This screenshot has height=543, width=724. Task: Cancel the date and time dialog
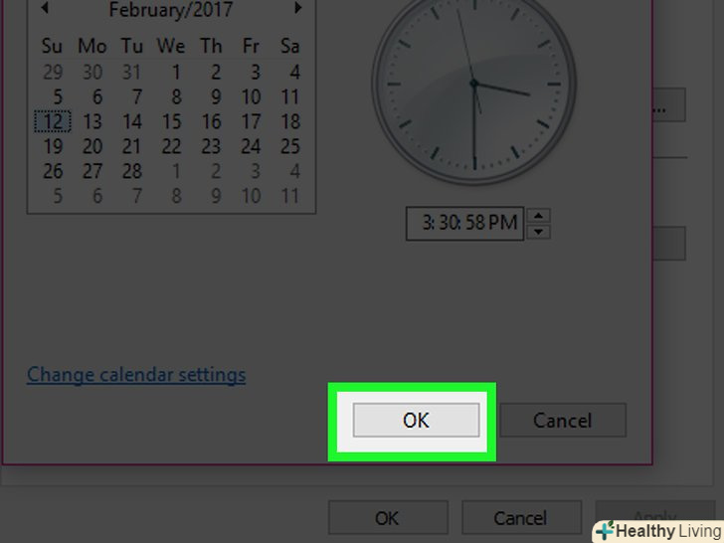pyautogui.click(x=563, y=420)
